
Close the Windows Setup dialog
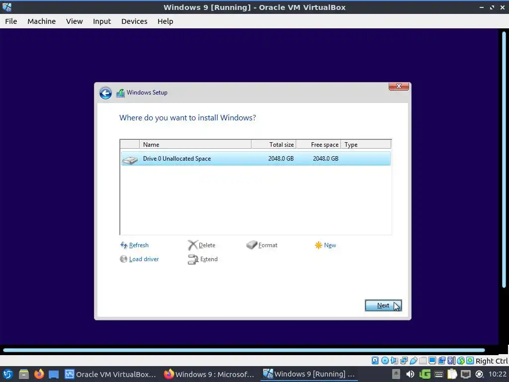coord(399,86)
